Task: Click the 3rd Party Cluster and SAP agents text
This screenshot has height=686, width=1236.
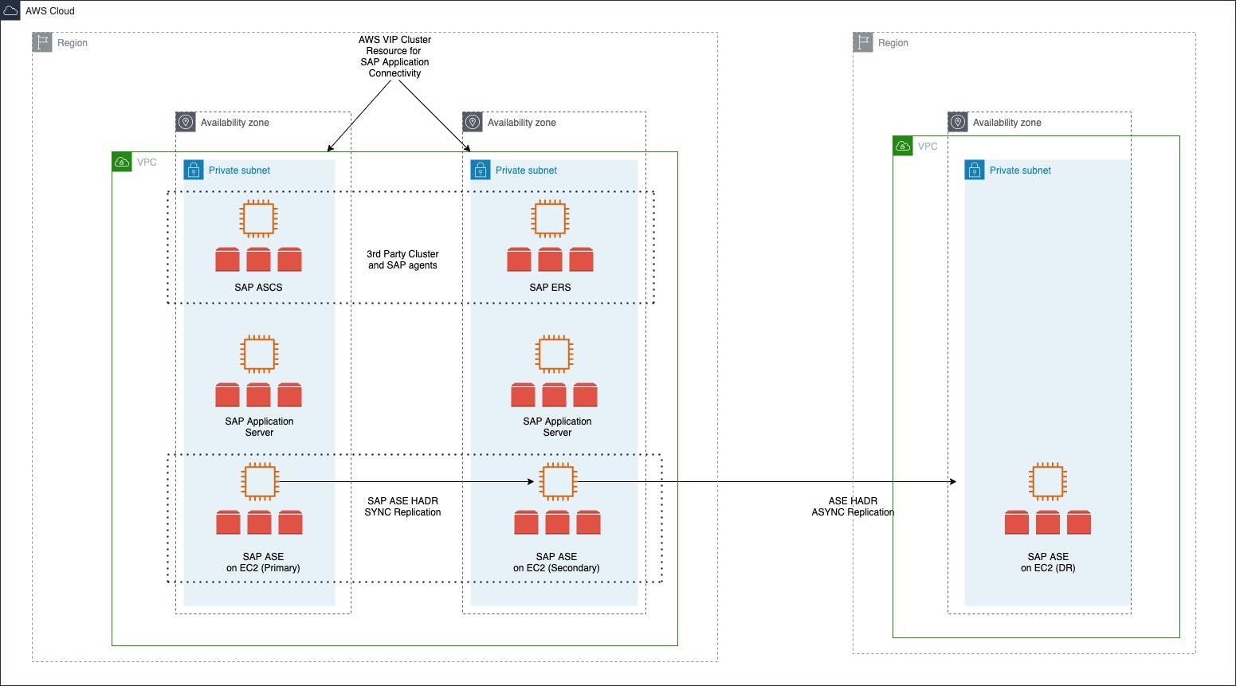Action: point(402,260)
